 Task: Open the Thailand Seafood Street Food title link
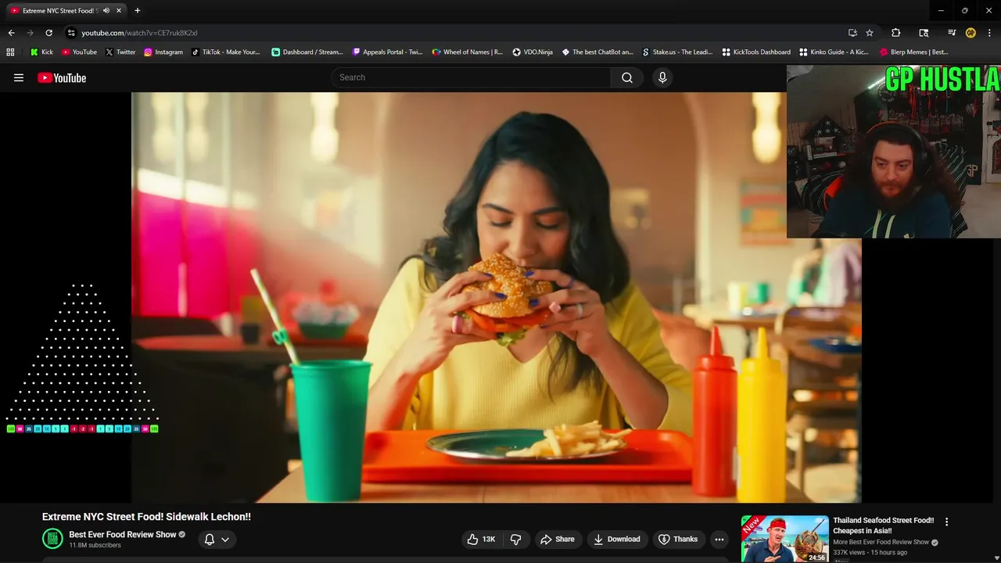883,525
